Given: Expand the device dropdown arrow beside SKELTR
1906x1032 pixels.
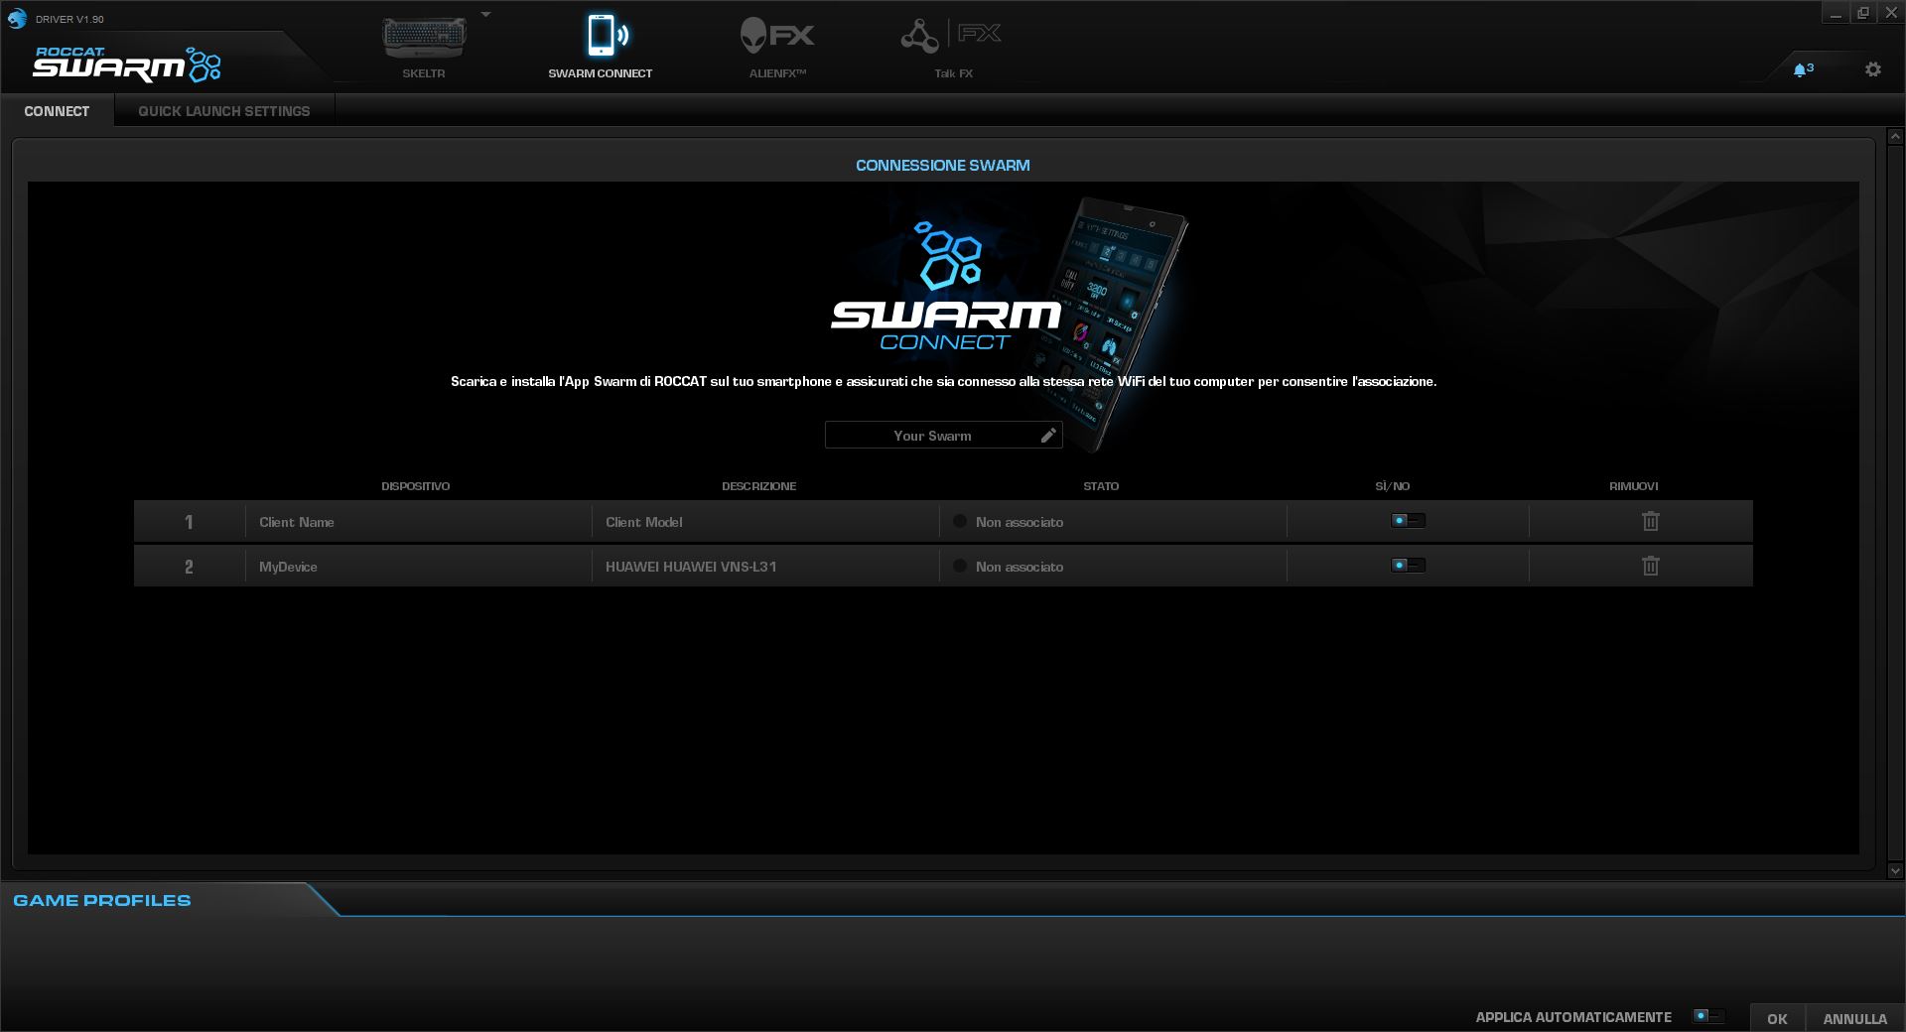Looking at the screenshot, I should coord(486,15).
